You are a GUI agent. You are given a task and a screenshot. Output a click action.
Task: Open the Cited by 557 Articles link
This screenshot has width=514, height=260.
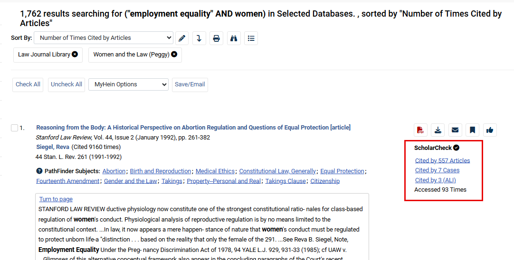tap(442, 161)
